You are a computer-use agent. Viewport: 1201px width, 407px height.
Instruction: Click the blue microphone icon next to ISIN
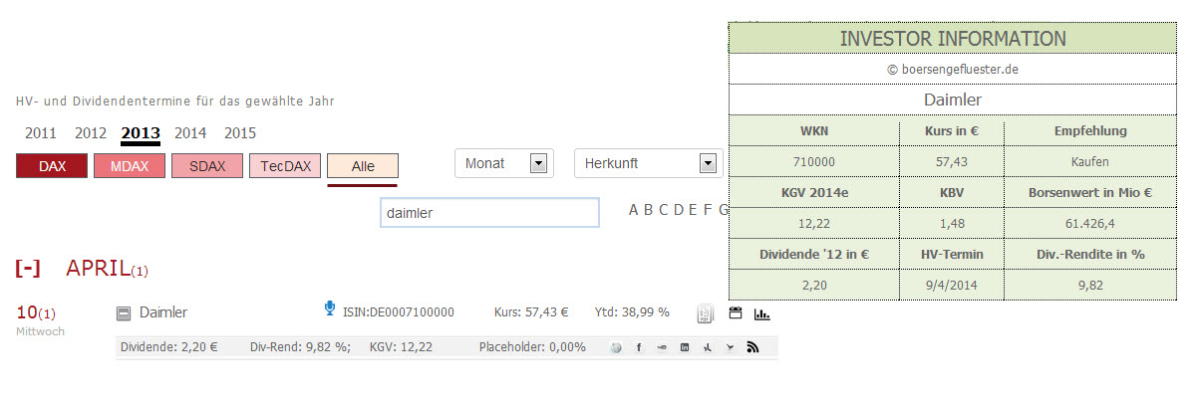[330, 308]
